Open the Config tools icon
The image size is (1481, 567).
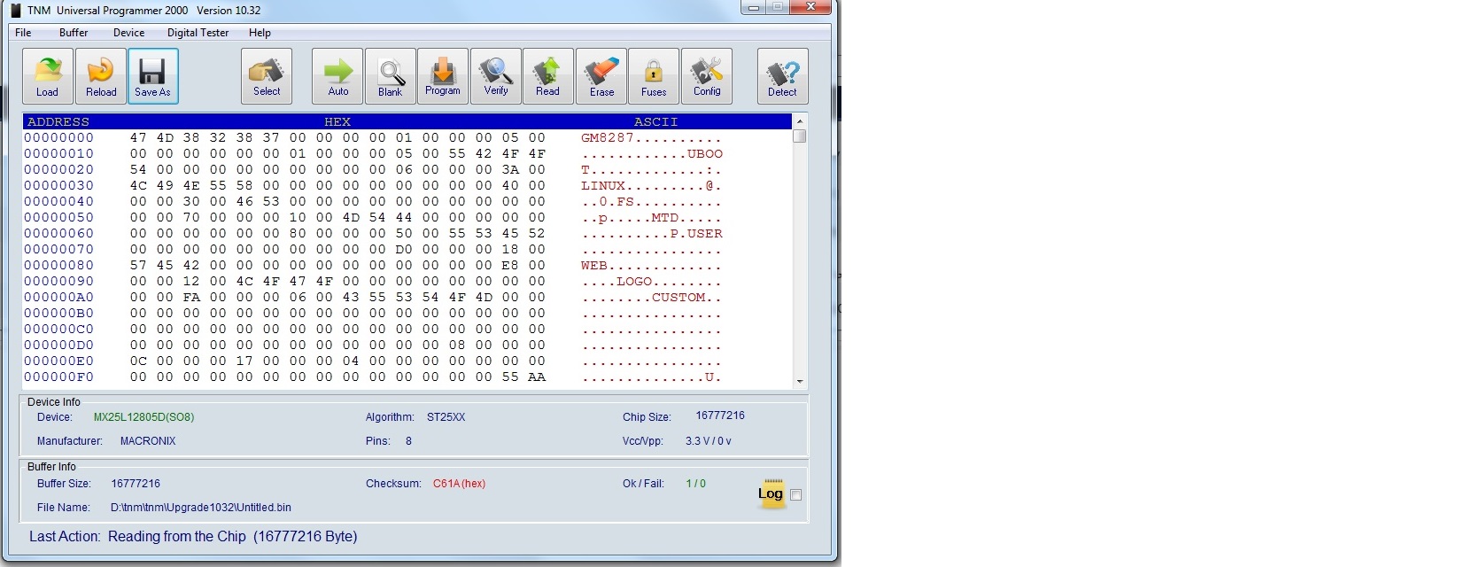pos(707,76)
